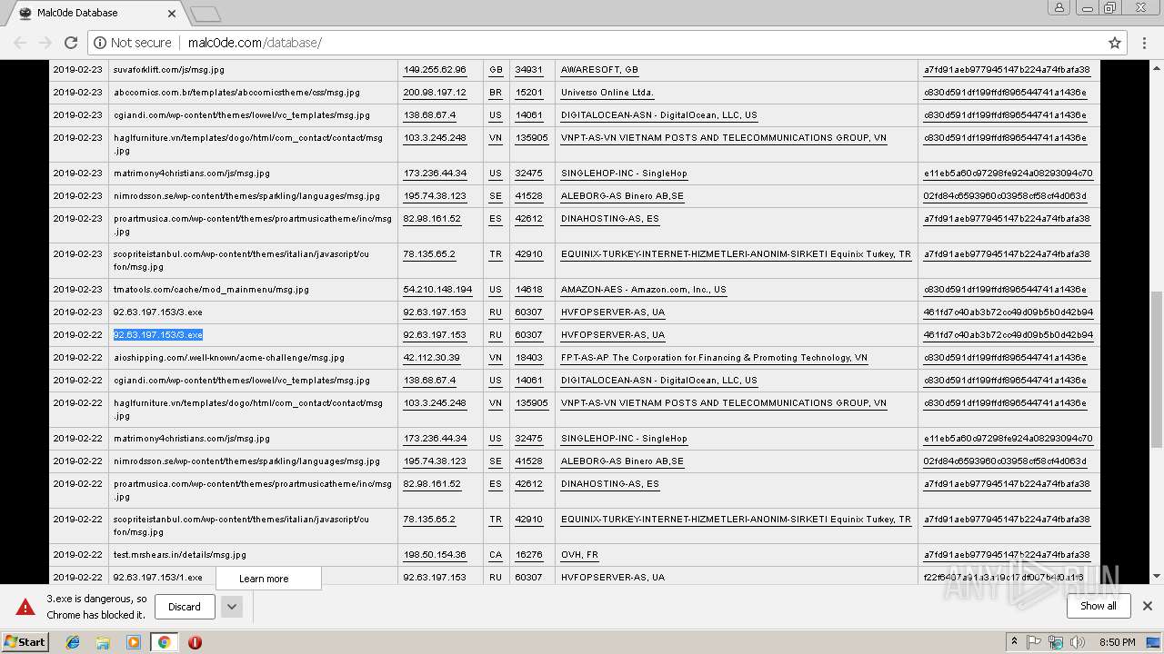Click hash e11eb5a60c97298fe924a08293094c70 in 2019-02-23 row
The height and width of the screenshot is (654, 1164).
tap(1008, 173)
